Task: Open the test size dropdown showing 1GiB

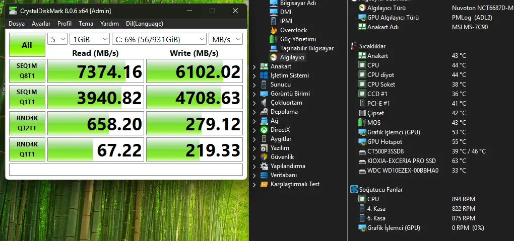Action: (90, 39)
